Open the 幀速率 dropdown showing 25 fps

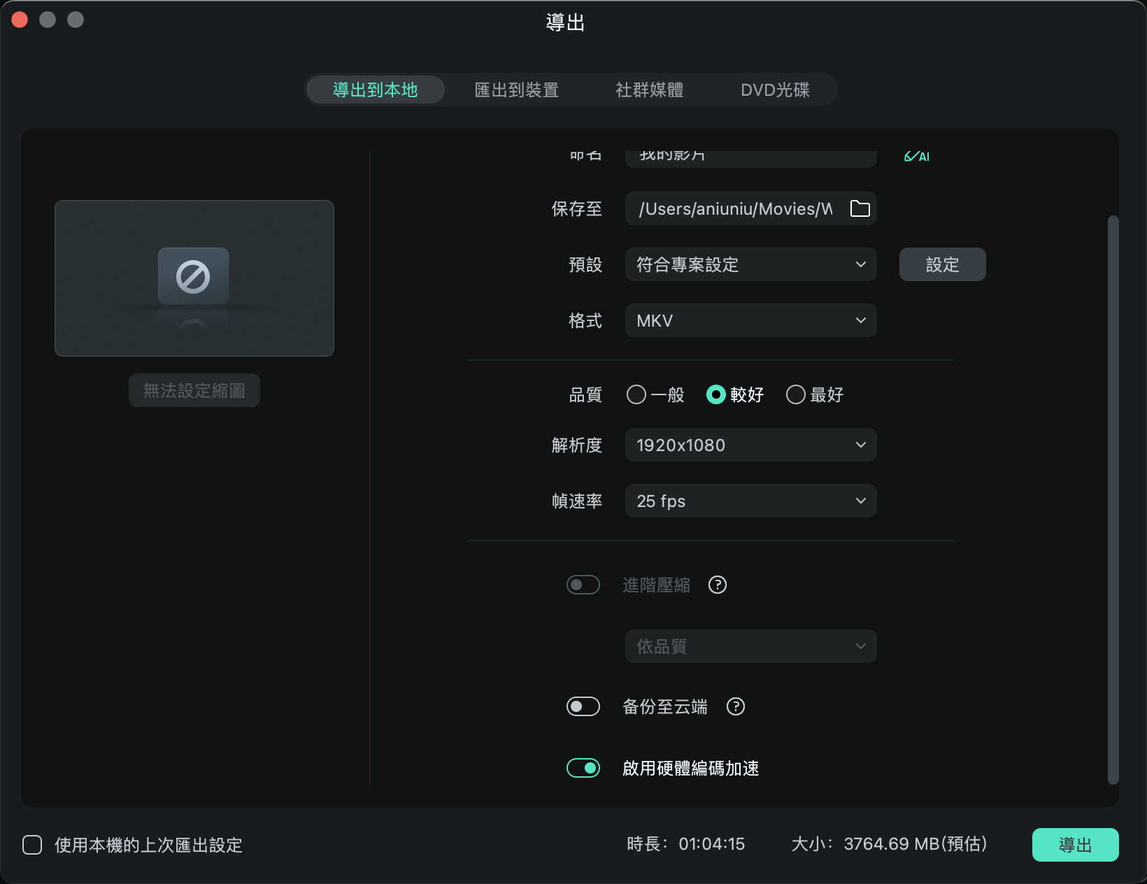[750, 501]
